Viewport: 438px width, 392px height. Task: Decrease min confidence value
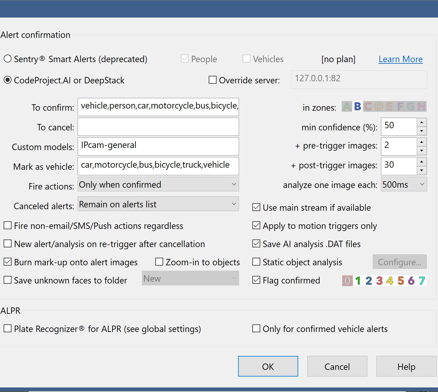(x=422, y=131)
